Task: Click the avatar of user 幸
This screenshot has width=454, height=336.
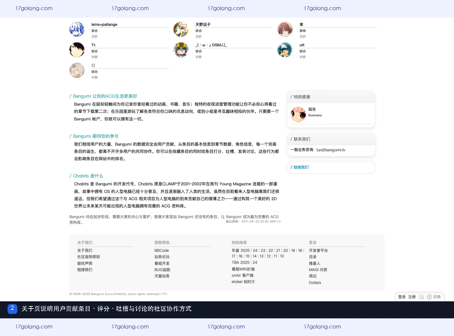Action: point(285,29)
